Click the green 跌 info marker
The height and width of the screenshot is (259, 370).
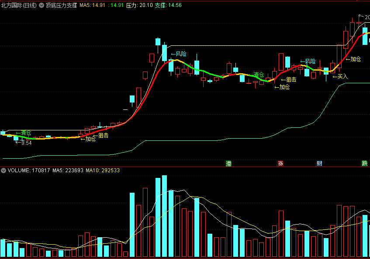coord(365,164)
